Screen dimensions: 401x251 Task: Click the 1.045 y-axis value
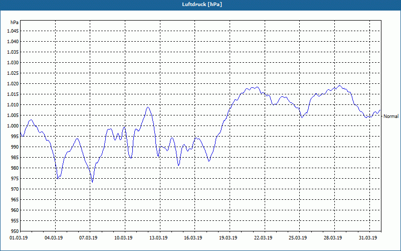[13, 31]
